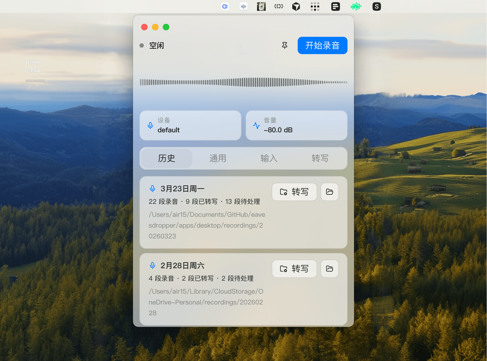Click the blue circle menu bar icon
This screenshot has width=487, height=361.
tap(225, 6)
